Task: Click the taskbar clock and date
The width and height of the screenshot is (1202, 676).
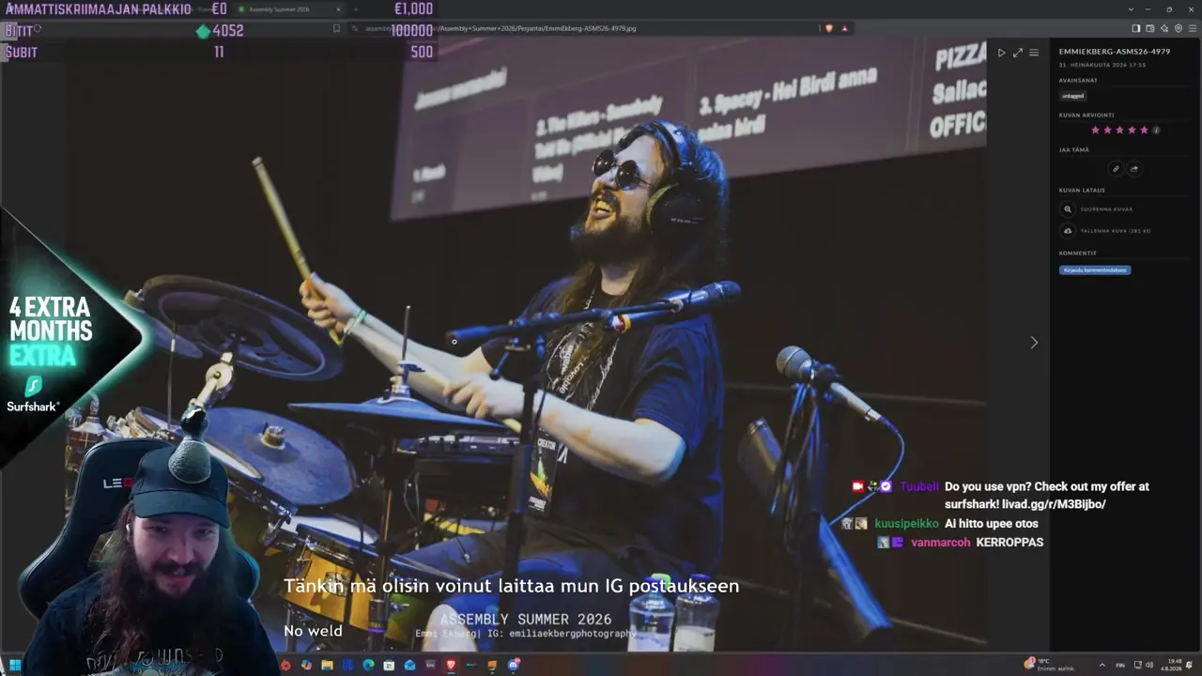Action: (x=1172, y=666)
